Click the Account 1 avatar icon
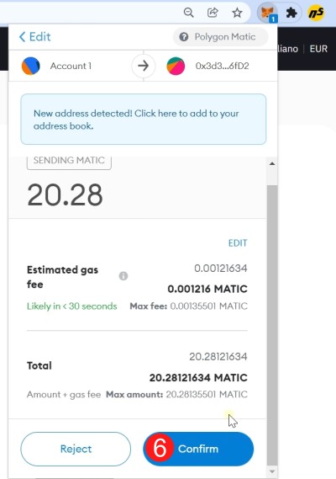The image size is (336, 479). click(x=31, y=66)
